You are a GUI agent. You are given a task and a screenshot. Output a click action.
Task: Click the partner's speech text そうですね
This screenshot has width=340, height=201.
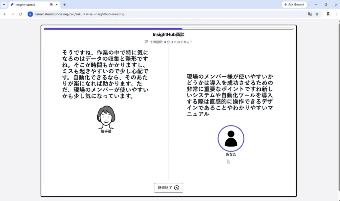coord(105,74)
